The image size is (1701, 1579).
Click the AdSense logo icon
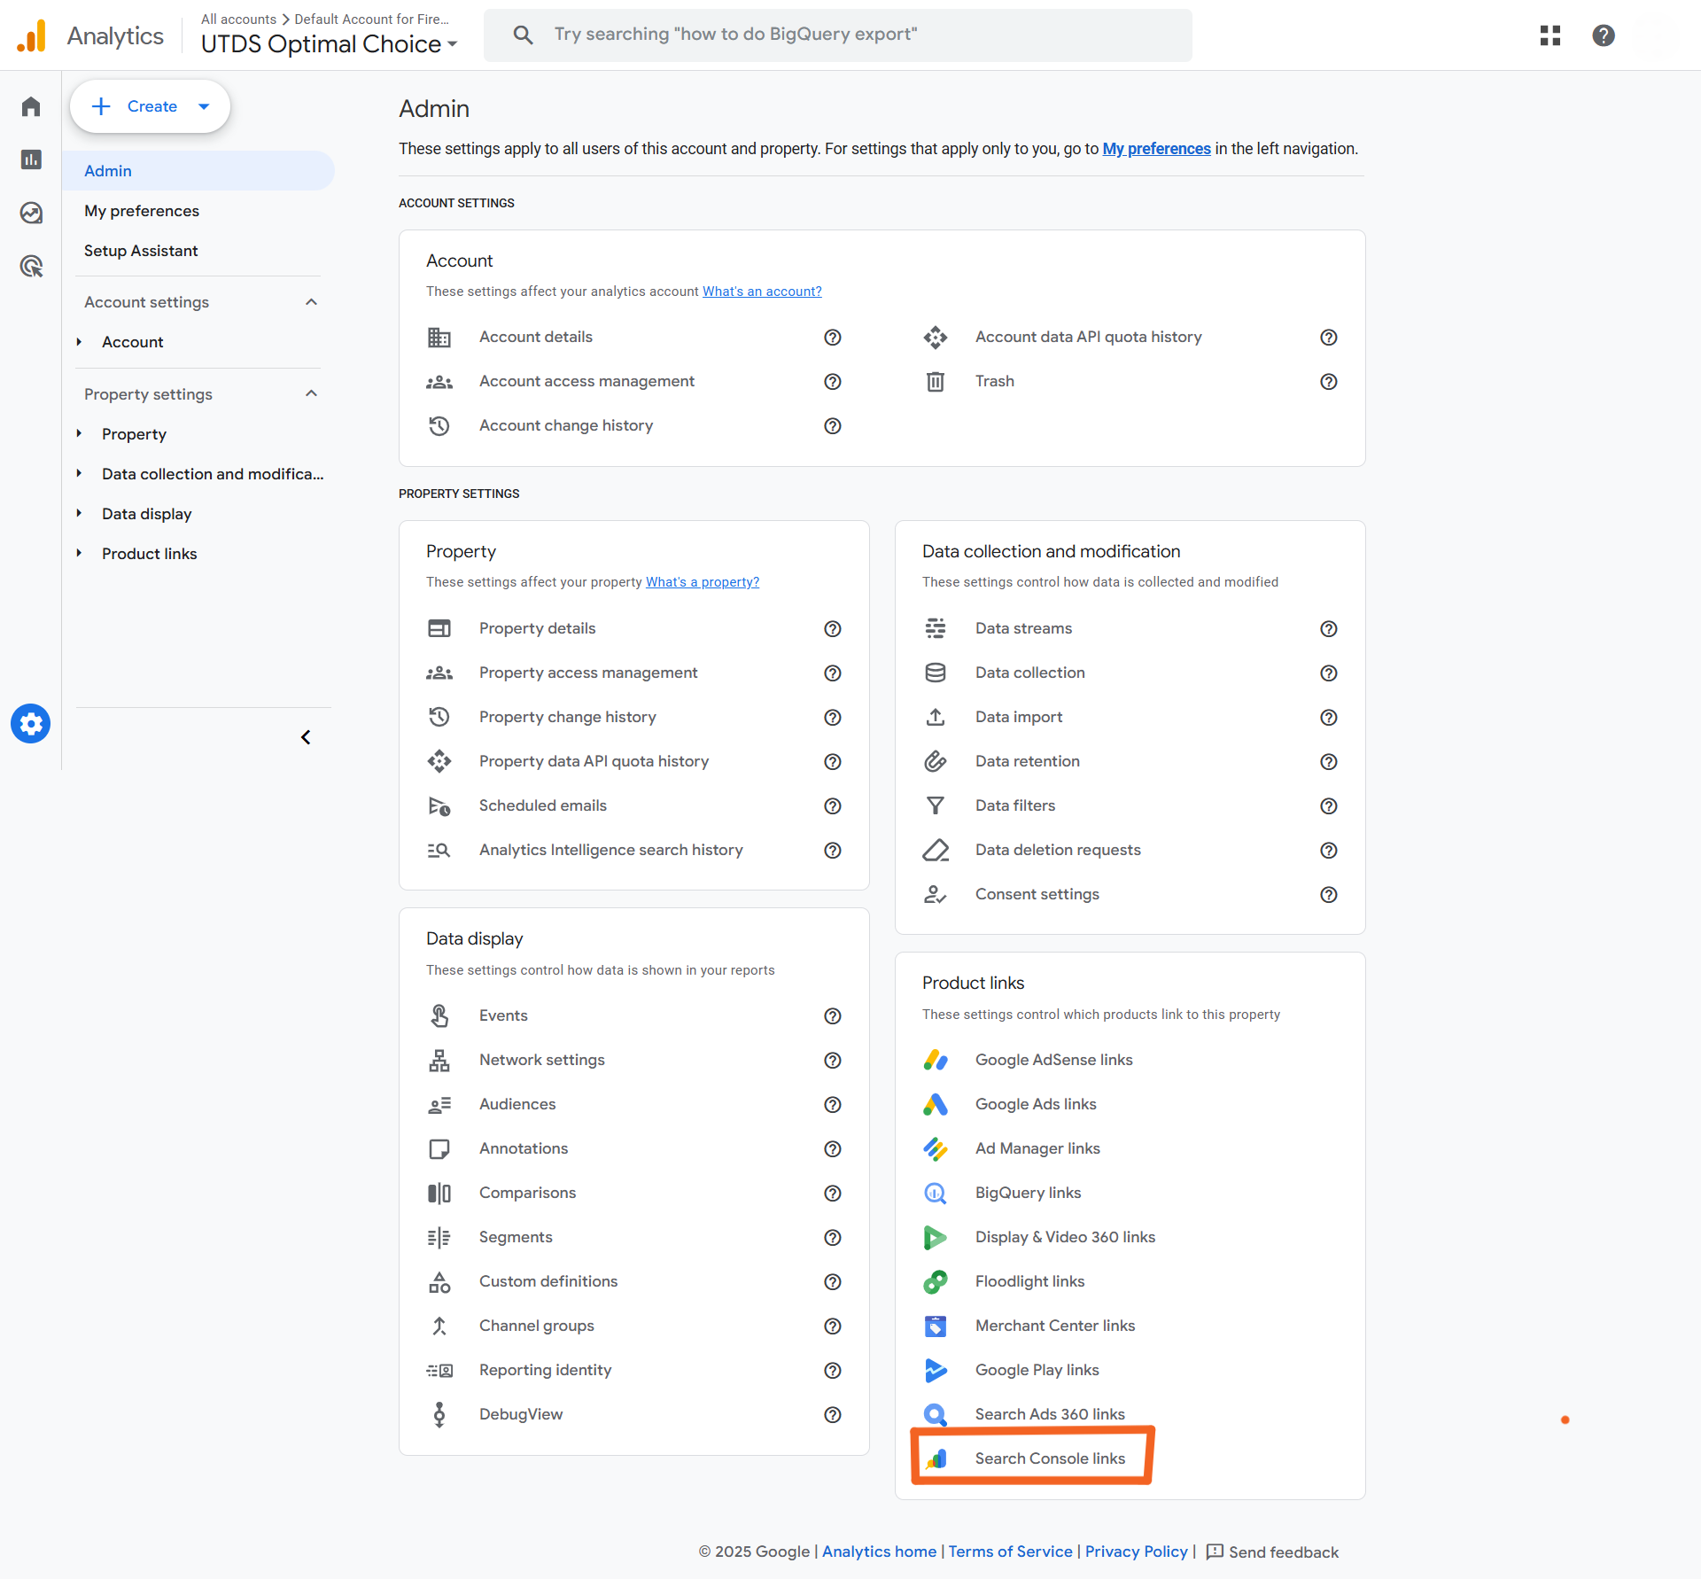point(936,1060)
